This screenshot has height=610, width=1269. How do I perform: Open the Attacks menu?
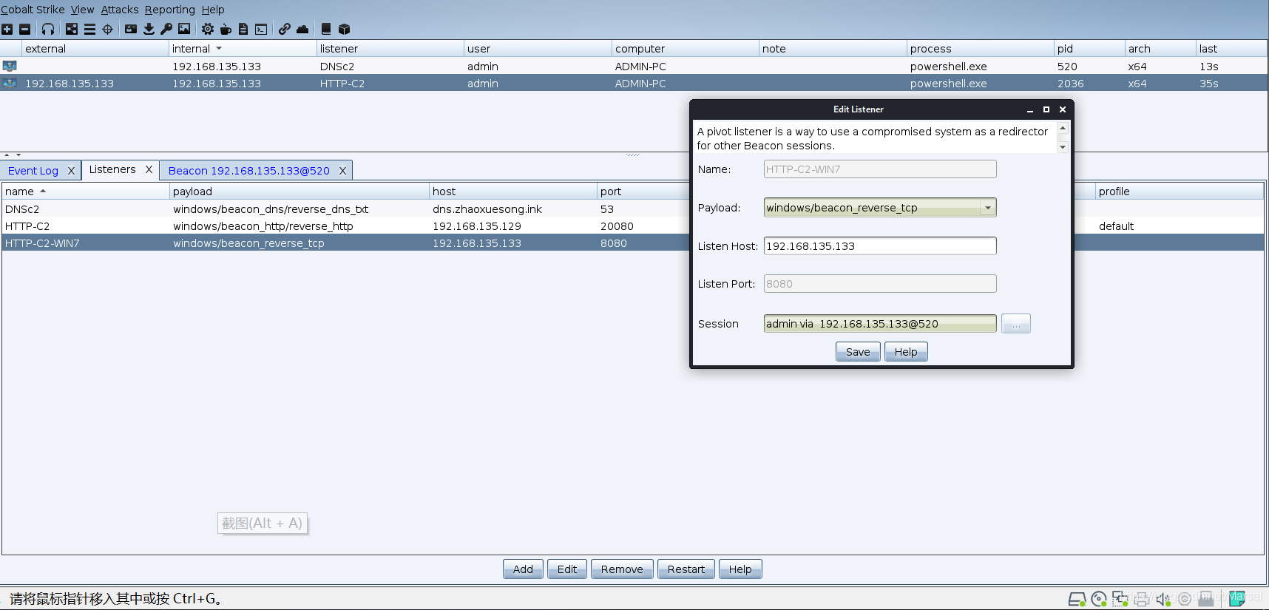(120, 10)
